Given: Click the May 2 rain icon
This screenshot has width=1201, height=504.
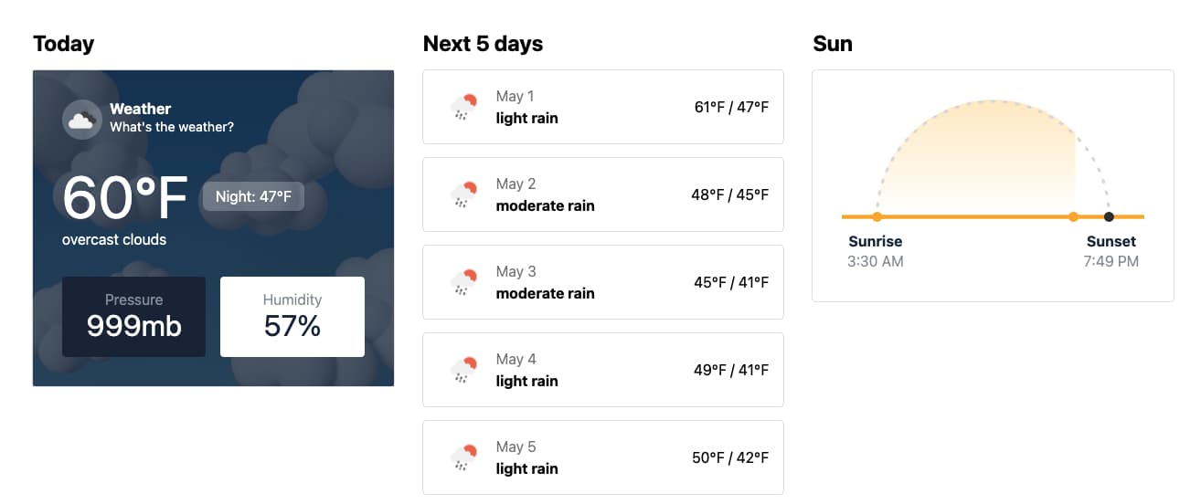Looking at the screenshot, I should coord(464,194).
